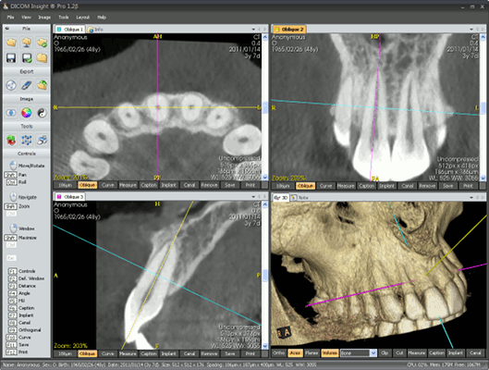Click scroll-down arrow of Oblique 1 view
489x370 pixels.
coord(265,178)
